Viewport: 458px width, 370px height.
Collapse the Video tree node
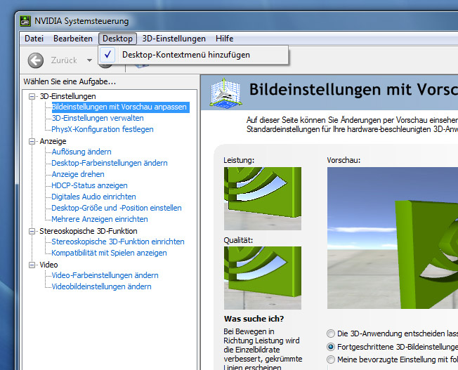click(x=32, y=265)
